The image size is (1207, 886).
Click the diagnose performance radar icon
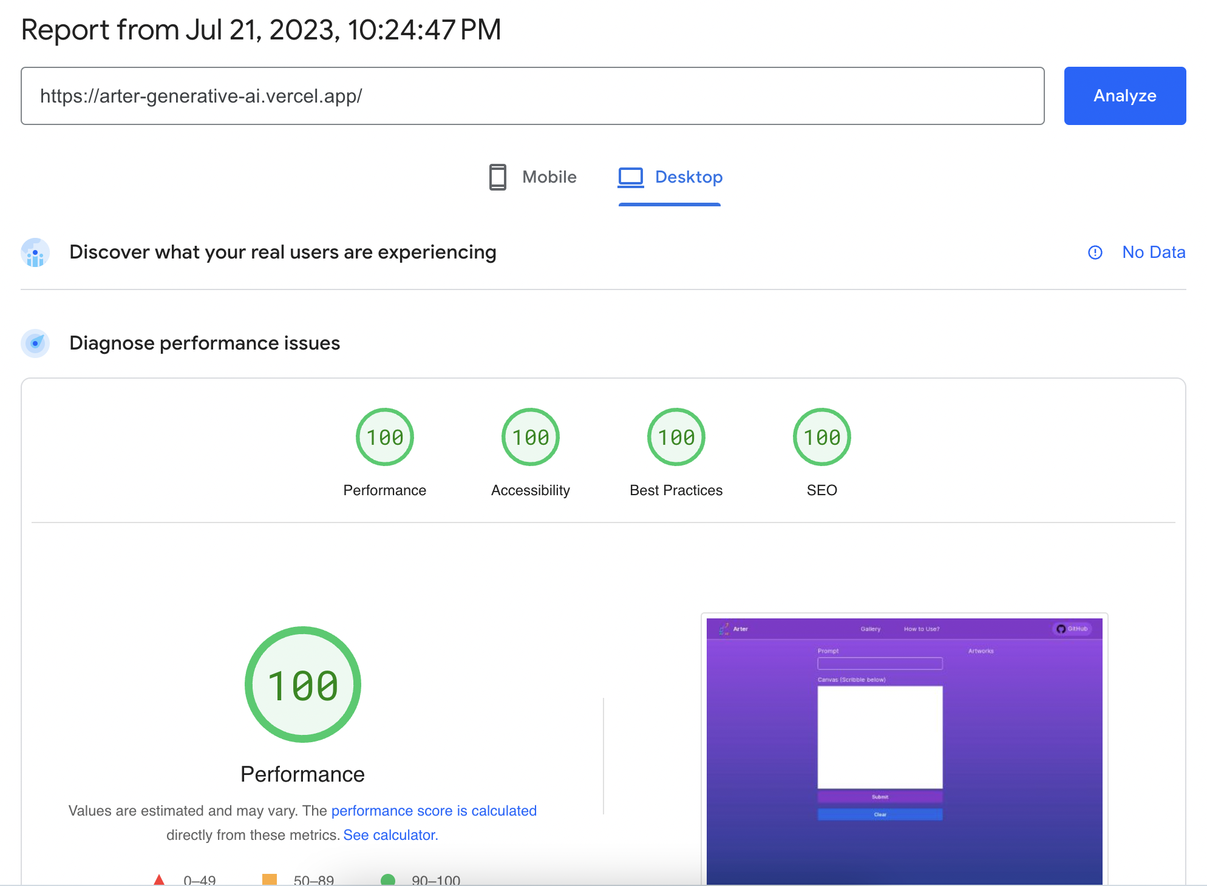(35, 343)
